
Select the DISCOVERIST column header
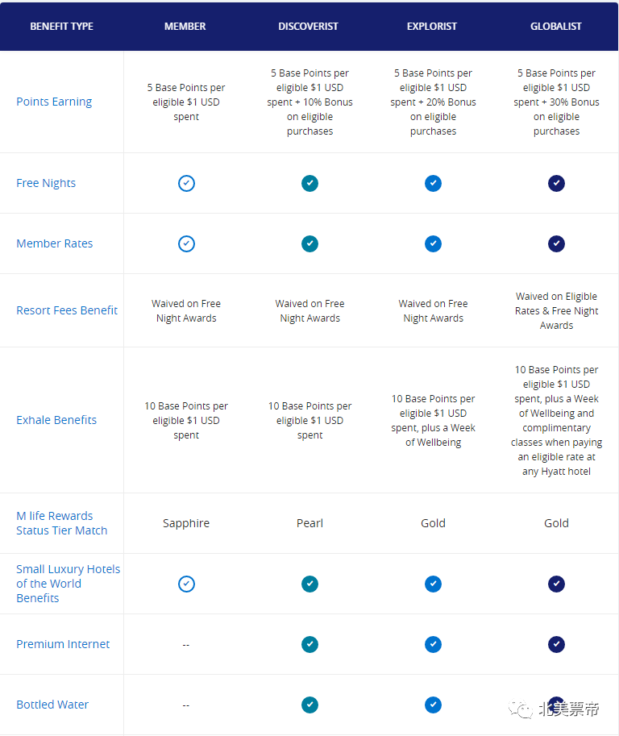click(x=309, y=27)
